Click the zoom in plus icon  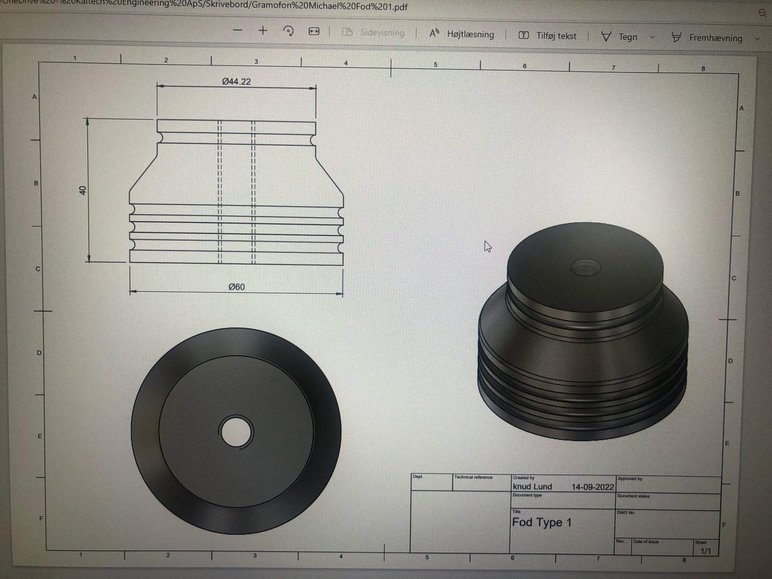[x=263, y=31]
